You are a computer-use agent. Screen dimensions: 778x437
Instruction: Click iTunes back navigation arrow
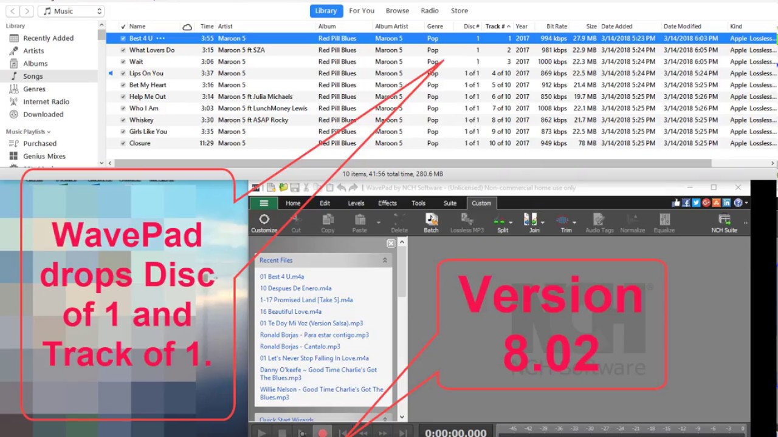click(12, 11)
